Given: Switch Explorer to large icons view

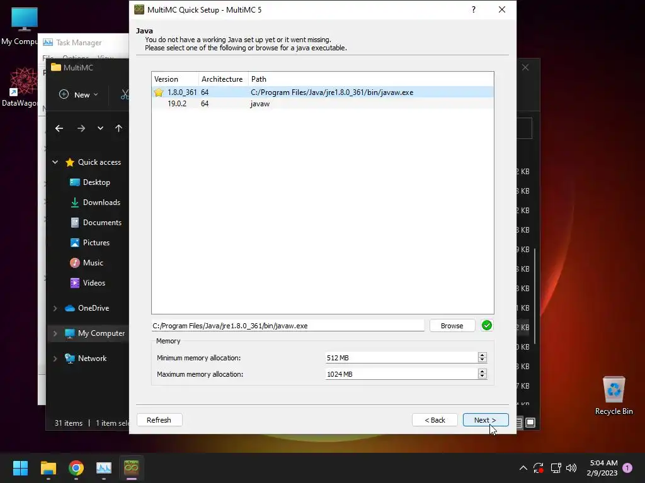Looking at the screenshot, I should click(x=530, y=422).
